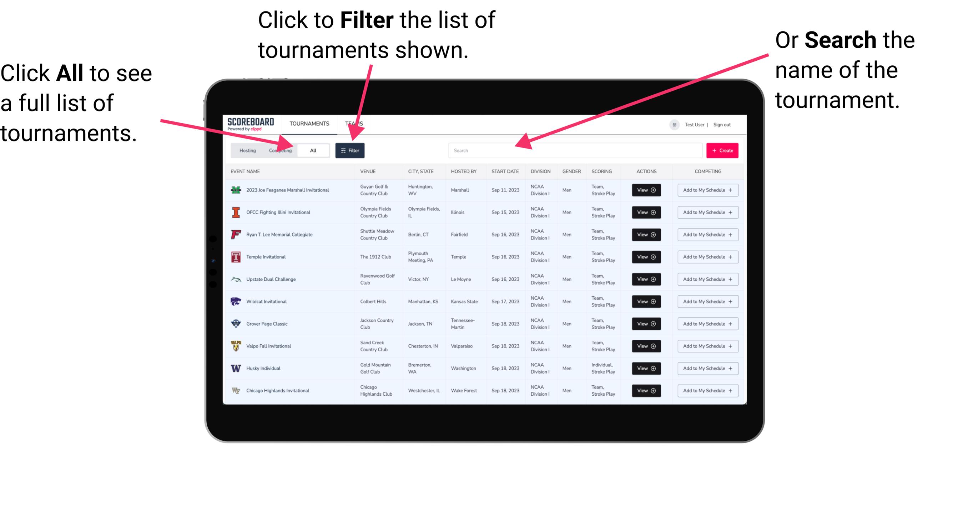The image size is (968, 521).
Task: Click the Marshall team logo icon
Action: 236,190
